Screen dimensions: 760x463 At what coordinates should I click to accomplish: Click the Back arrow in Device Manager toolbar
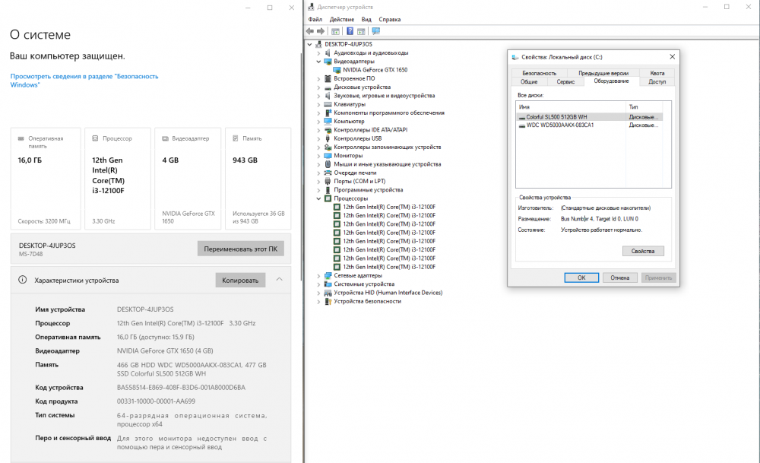pos(309,31)
